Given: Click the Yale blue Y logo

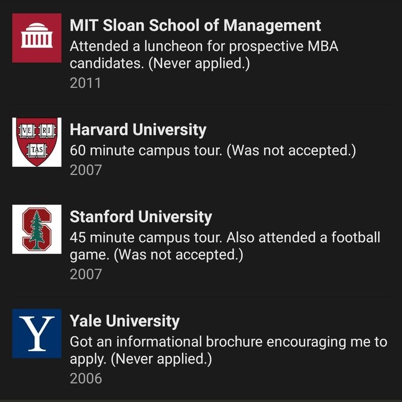Looking at the screenshot, I should pyautogui.click(x=37, y=333).
